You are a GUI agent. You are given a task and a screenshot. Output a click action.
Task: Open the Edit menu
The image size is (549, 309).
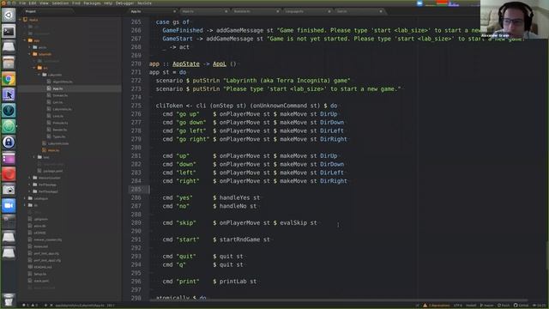[x=33, y=3]
